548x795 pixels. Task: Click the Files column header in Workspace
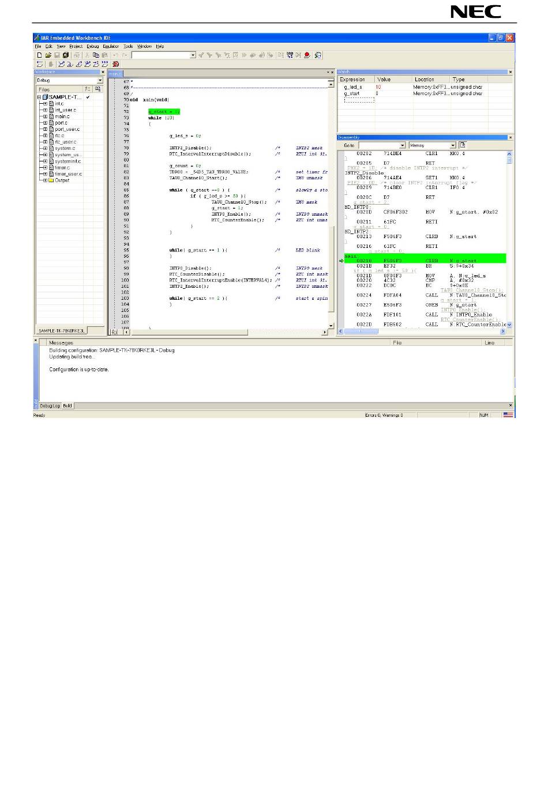point(59,89)
